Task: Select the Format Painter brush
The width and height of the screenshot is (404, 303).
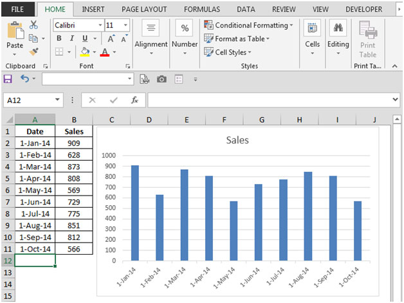Action: (33, 52)
